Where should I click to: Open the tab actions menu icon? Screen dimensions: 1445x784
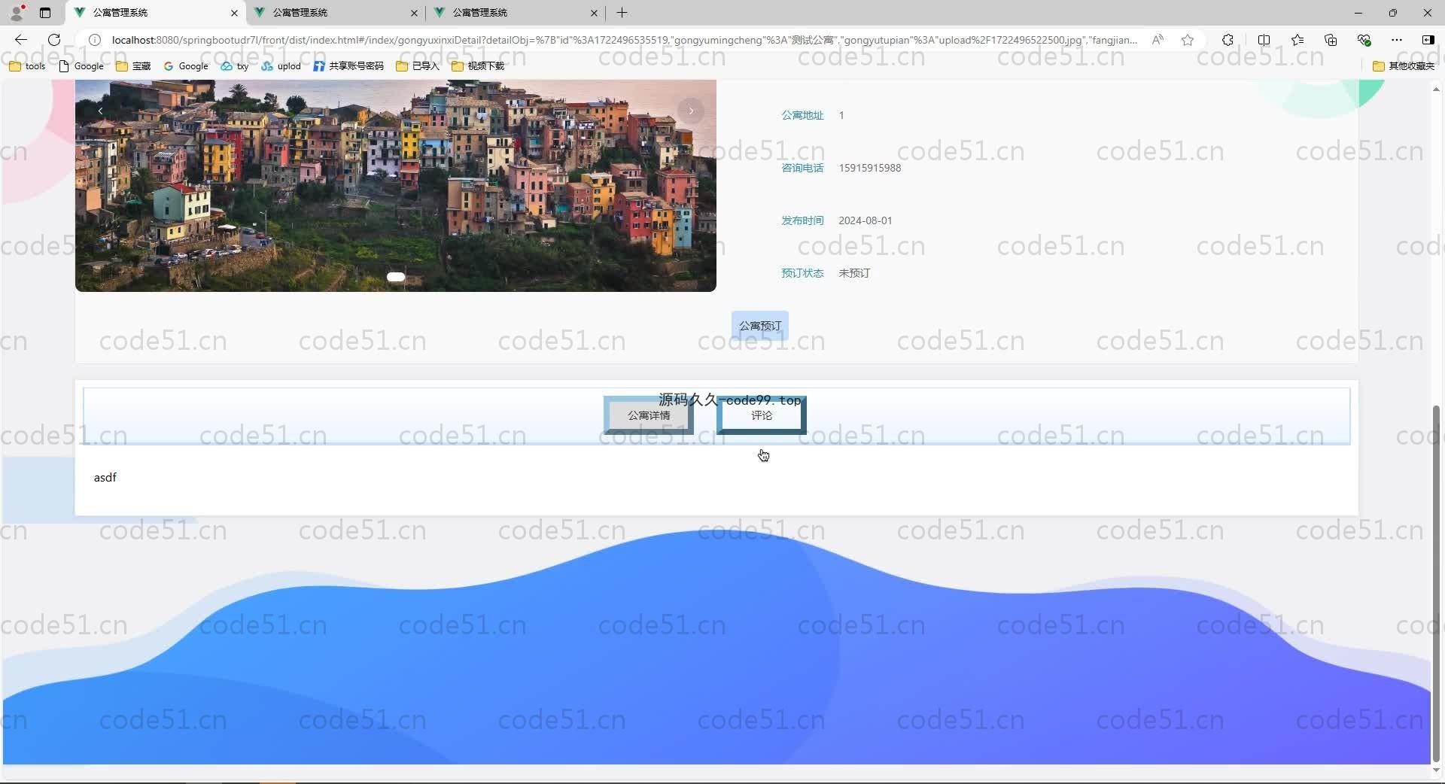click(x=45, y=13)
